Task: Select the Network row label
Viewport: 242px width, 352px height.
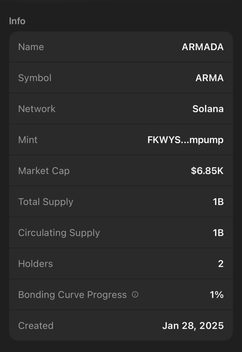Action: (x=37, y=109)
